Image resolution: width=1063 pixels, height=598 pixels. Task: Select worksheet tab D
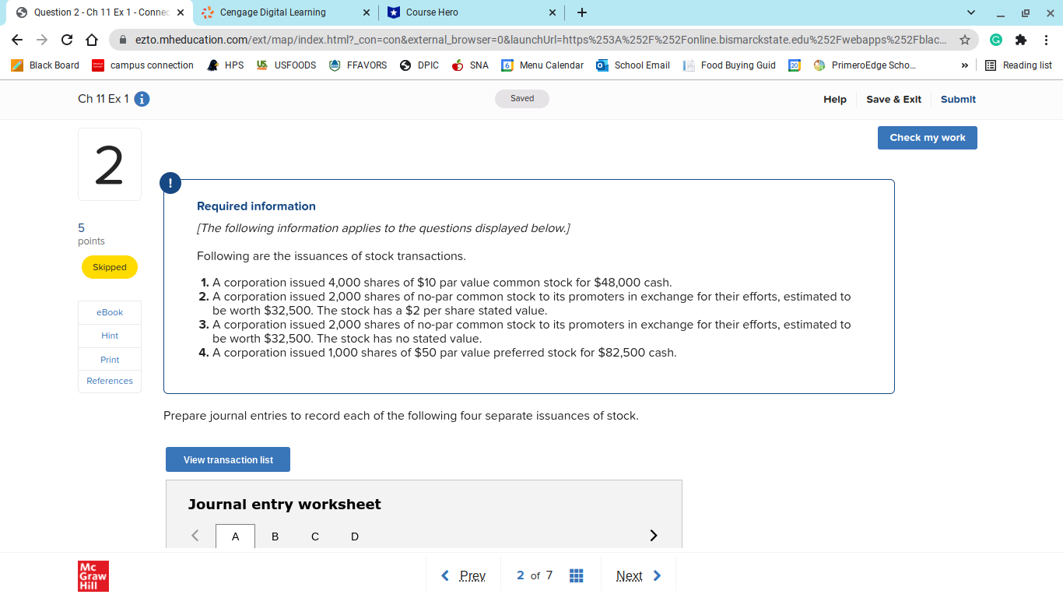pyautogui.click(x=355, y=536)
